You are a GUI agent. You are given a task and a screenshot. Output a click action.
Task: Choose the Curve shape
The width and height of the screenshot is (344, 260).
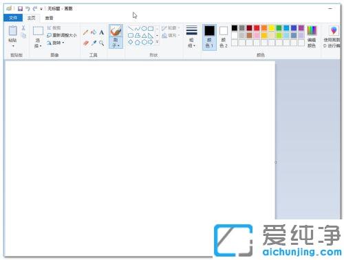point(138,28)
